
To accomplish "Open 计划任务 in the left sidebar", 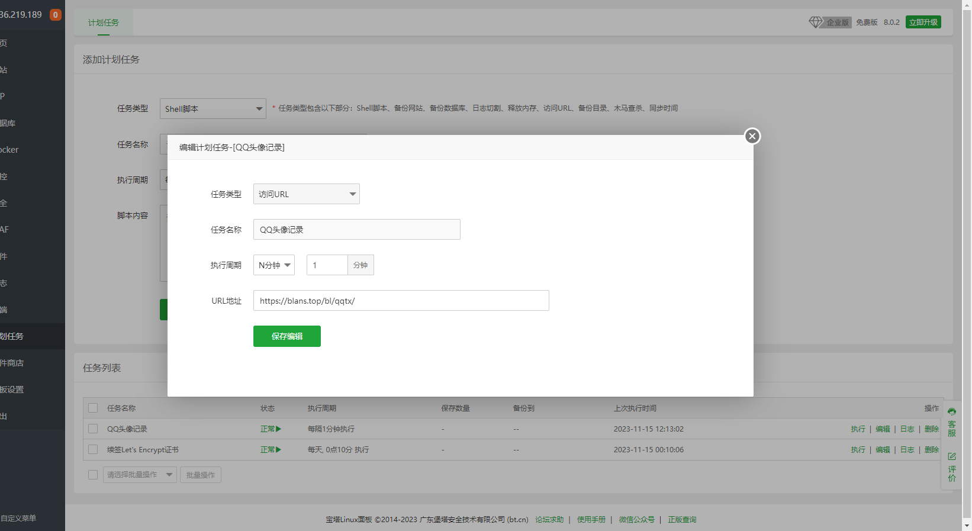I will [x=13, y=336].
